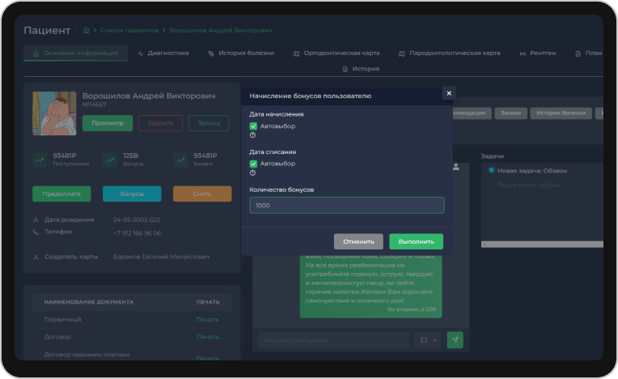This screenshot has height=379, width=618.
Task: Click help icon under Дата списания
Action: (x=252, y=172)
